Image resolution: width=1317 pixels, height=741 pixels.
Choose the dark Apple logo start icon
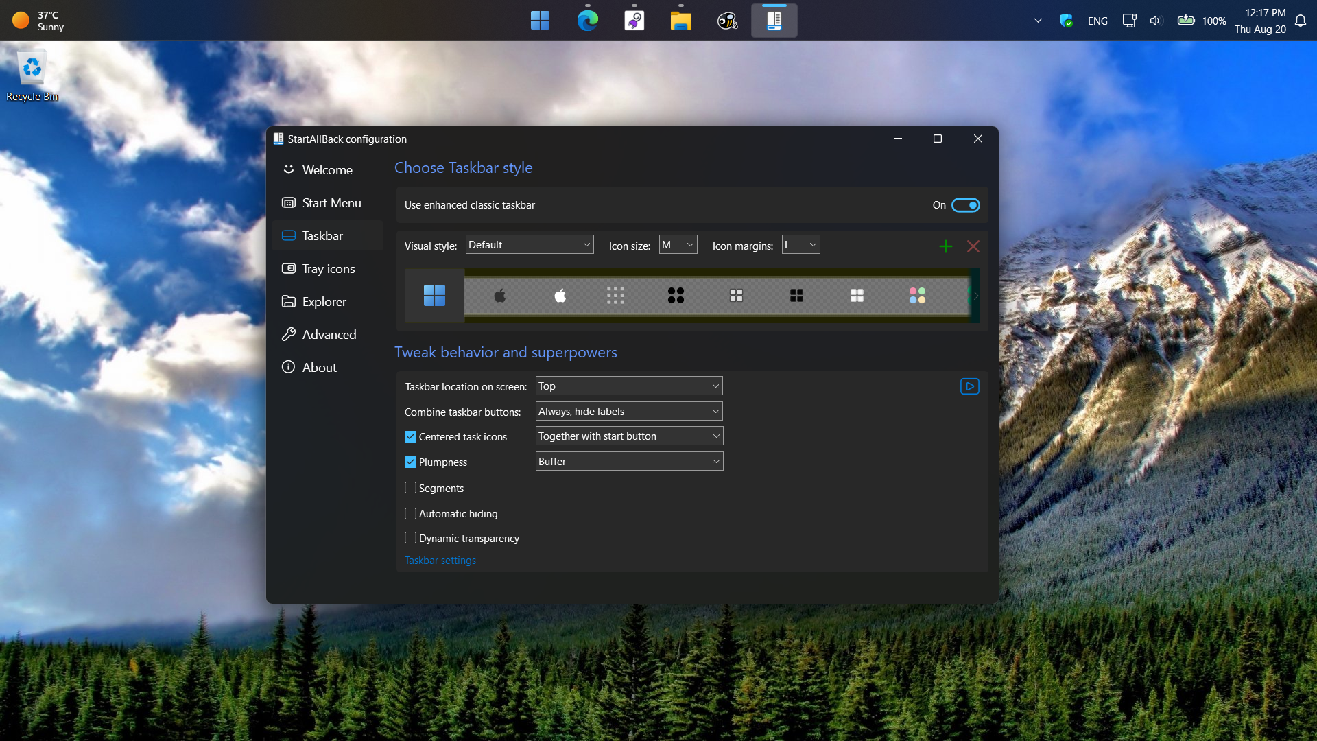(500, 296)
